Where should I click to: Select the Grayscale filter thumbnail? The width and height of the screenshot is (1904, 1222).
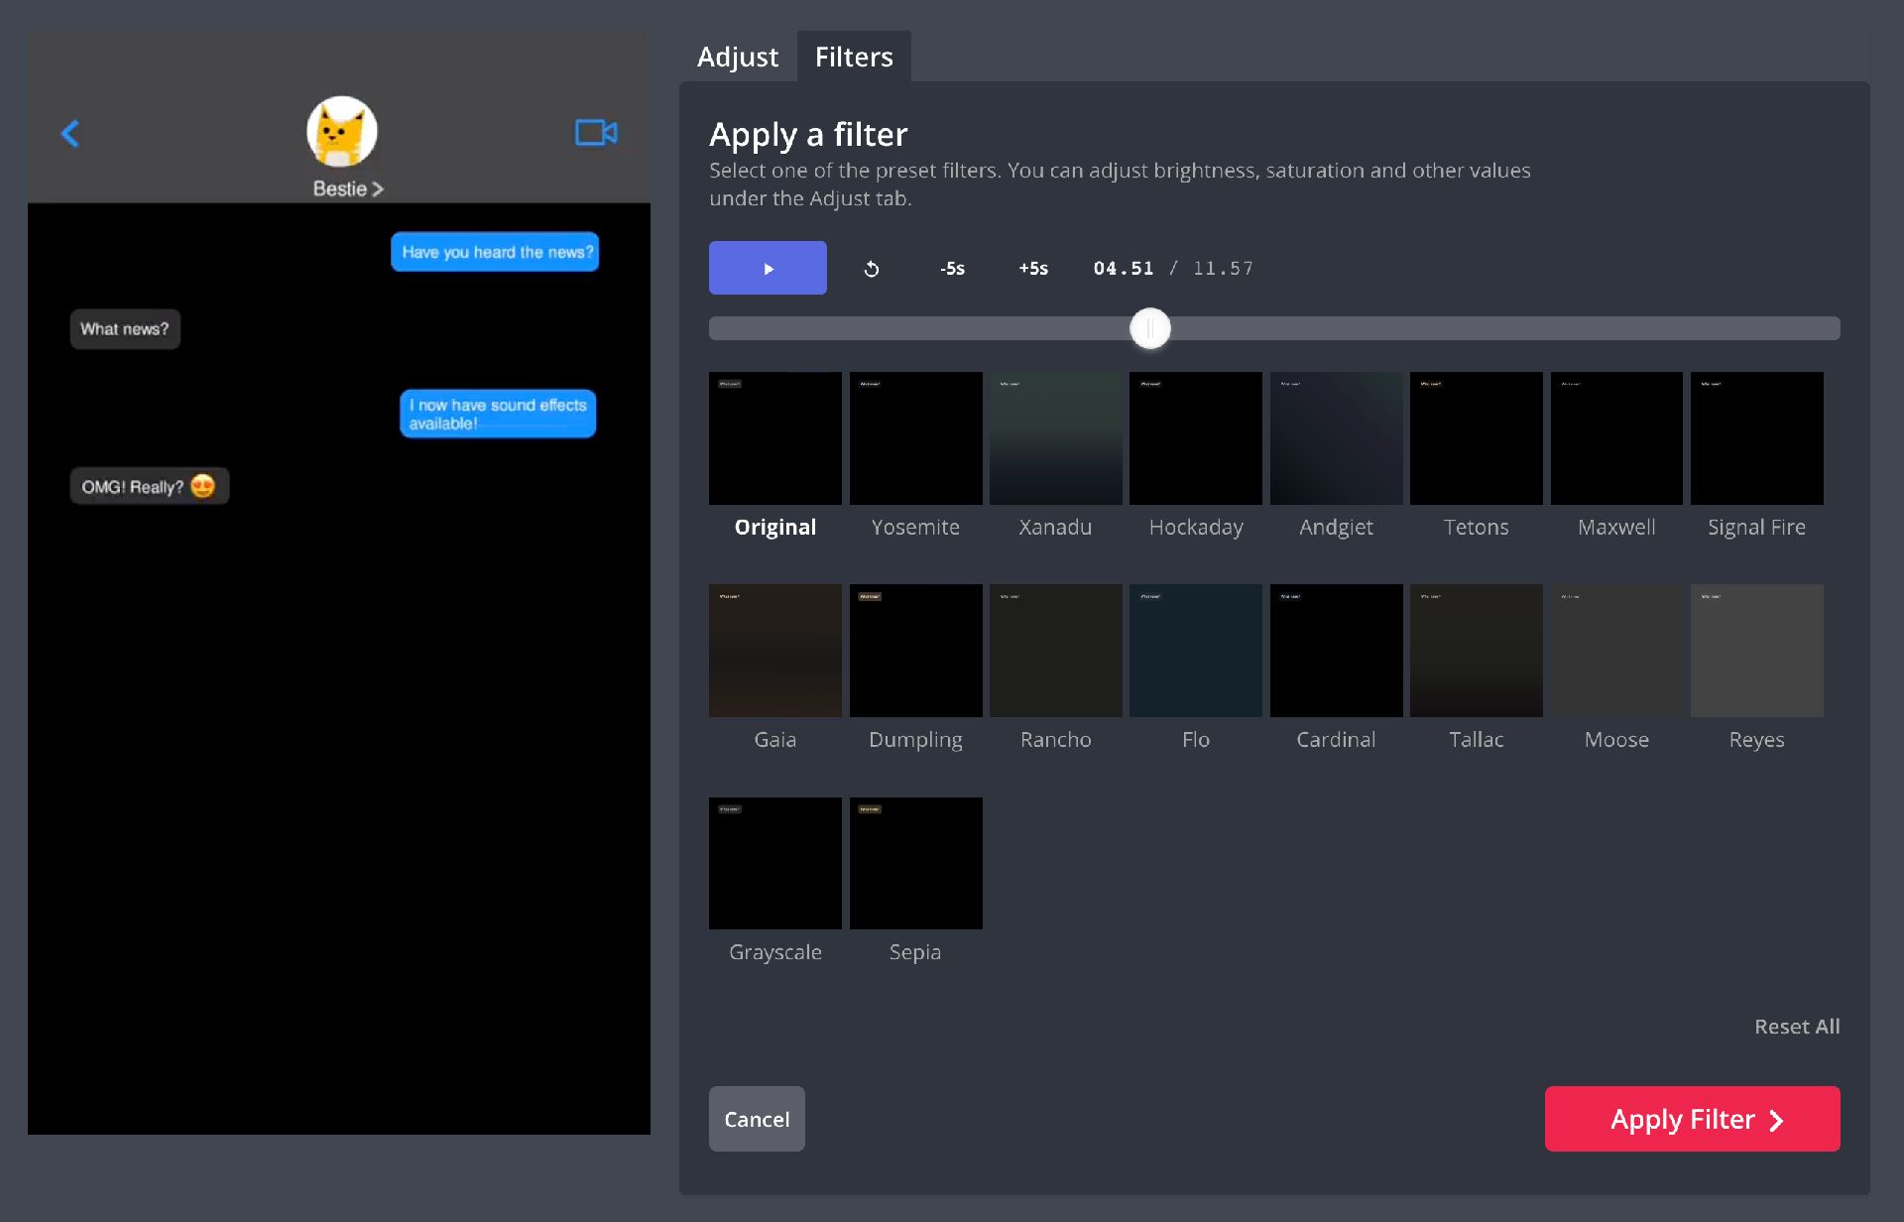click(x=775, y=862)
